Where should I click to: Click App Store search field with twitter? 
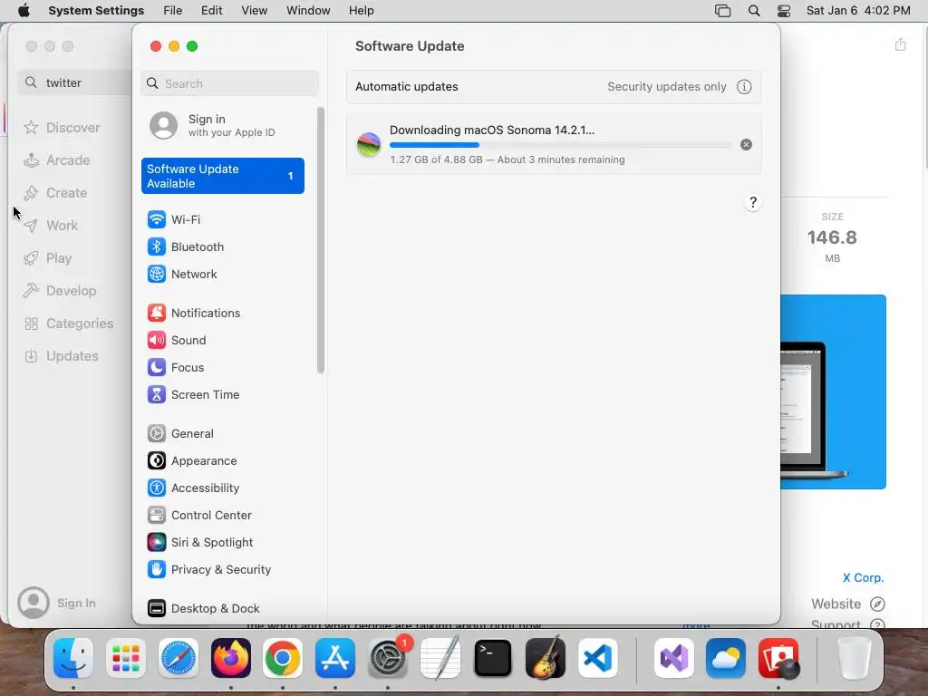coord(74,82)
